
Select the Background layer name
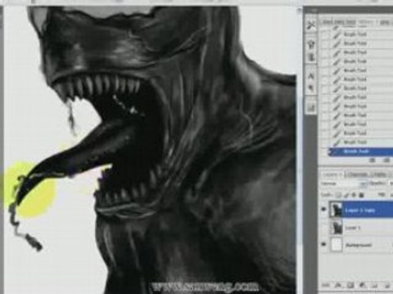tap(359, 245)
